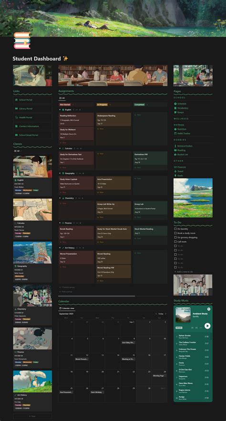Screen dimensions: 226x421
Task: Show the 1 hidden group
Action: coord(67,288)
